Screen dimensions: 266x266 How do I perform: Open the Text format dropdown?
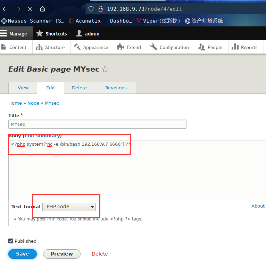tap(69, 207)
